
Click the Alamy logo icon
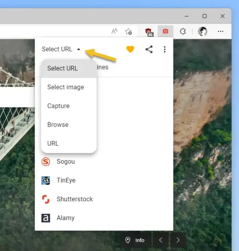(46, 218)
